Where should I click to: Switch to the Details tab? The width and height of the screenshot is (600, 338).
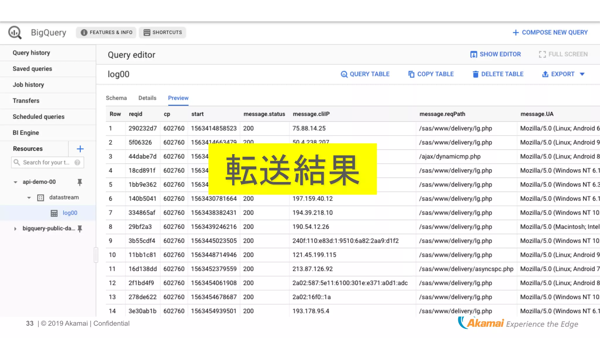[147, 98]
